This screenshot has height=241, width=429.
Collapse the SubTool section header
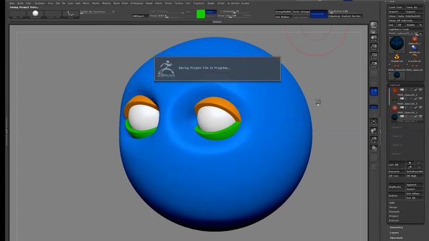click(x=395, y=85)
